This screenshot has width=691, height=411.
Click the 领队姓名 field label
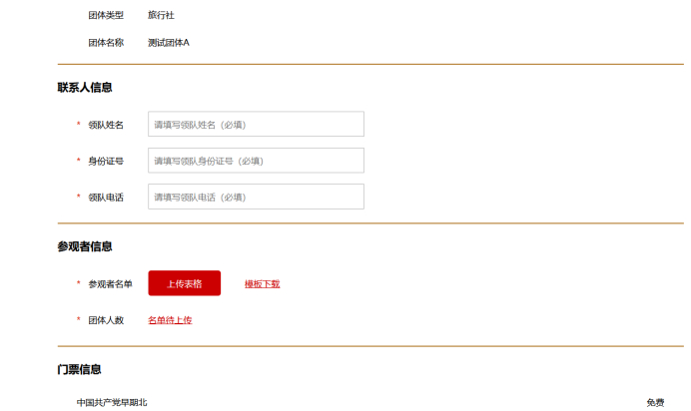pos(106,125)
